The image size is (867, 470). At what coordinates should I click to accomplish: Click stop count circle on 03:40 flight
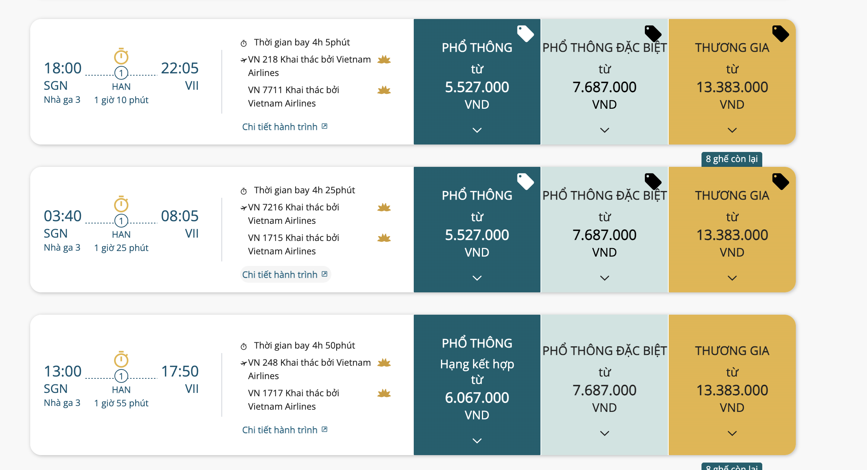(121, 221)
